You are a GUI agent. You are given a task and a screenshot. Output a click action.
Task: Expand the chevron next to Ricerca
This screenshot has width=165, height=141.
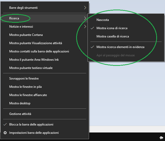click(x=85, y=18)
